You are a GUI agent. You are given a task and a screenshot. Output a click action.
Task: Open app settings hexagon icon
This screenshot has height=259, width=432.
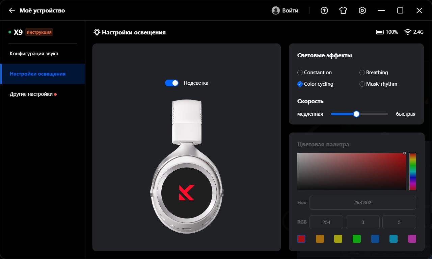pyautogui.click(x=362, y=10)
